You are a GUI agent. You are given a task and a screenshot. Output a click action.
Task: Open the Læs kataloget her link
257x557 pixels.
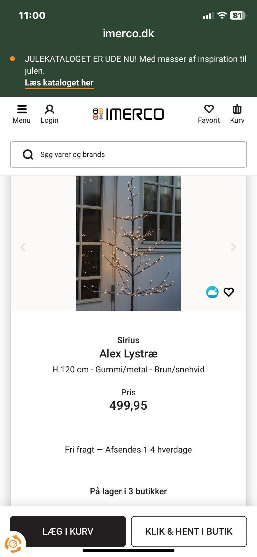(59, 83)
